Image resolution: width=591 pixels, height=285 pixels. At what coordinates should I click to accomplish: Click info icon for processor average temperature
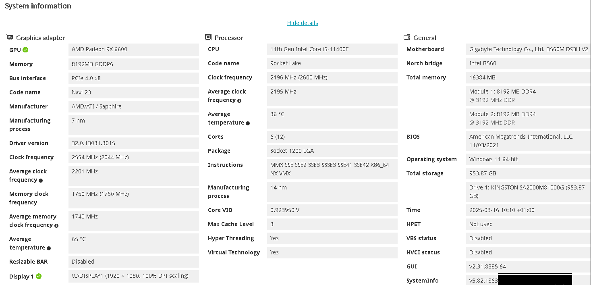point(248,123)
